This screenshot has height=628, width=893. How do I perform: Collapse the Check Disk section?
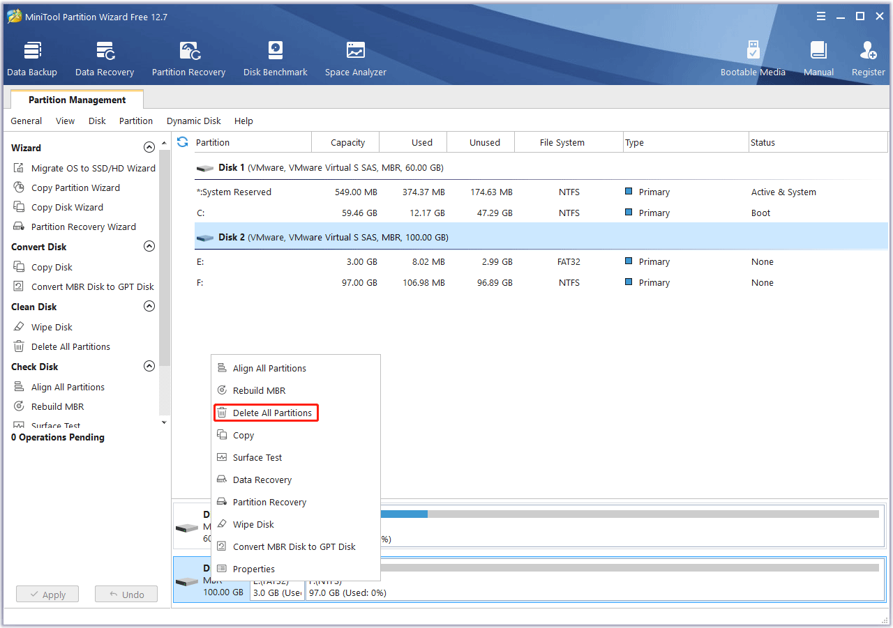[x=149, y=367]
